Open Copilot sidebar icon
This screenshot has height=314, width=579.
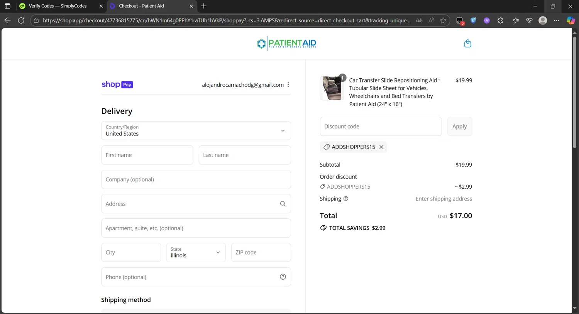[571, 20]
